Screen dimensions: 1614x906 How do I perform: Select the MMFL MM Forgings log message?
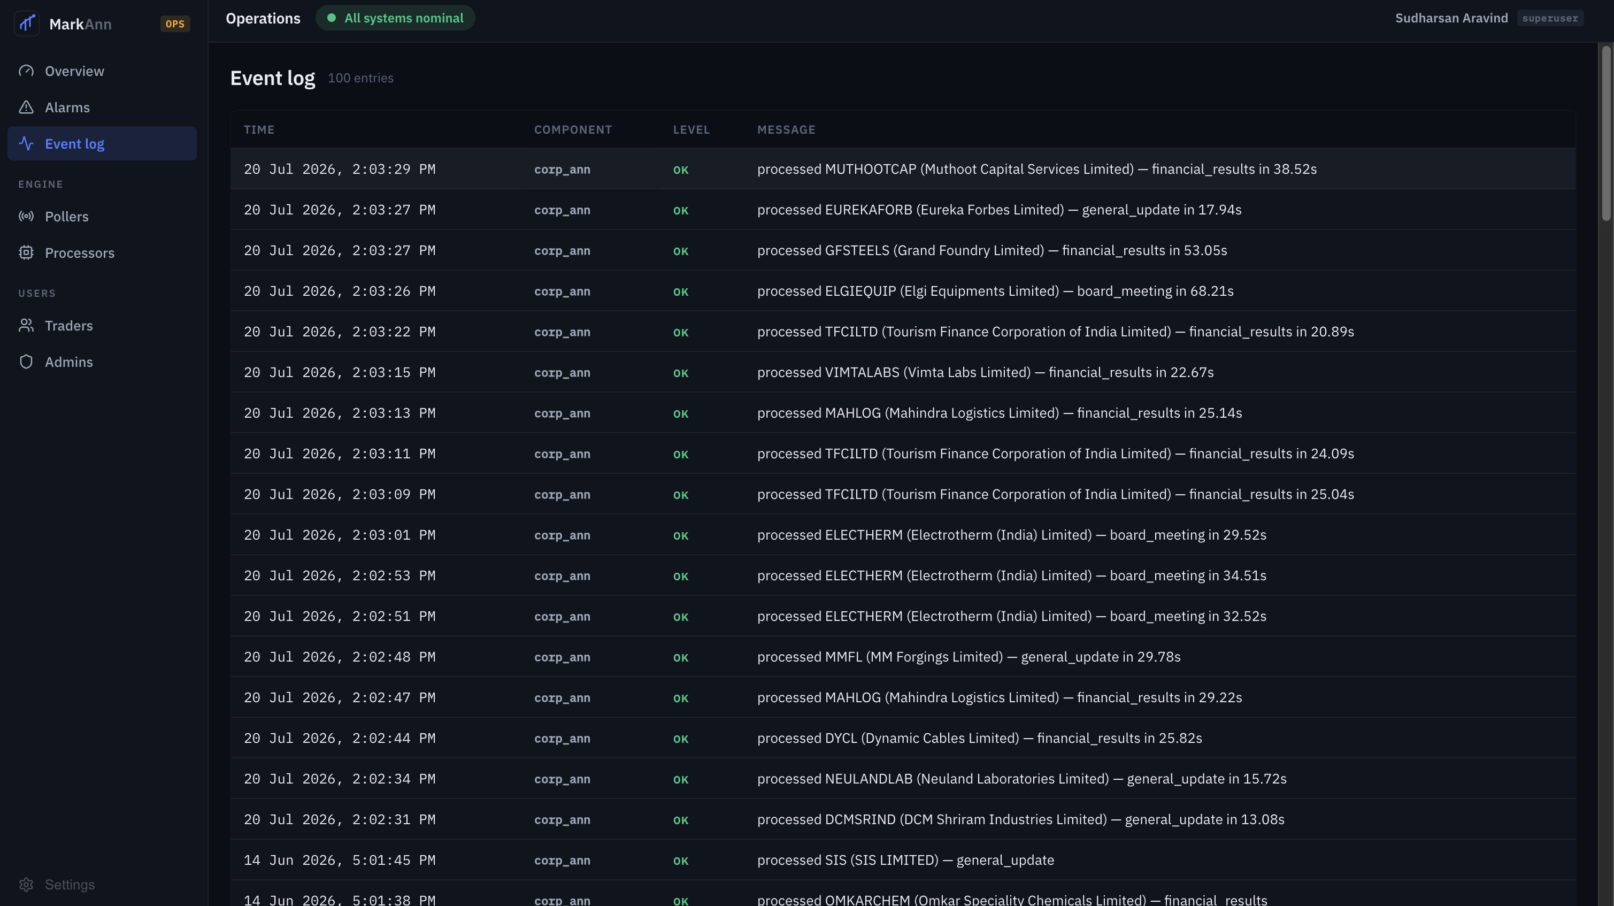969,657
